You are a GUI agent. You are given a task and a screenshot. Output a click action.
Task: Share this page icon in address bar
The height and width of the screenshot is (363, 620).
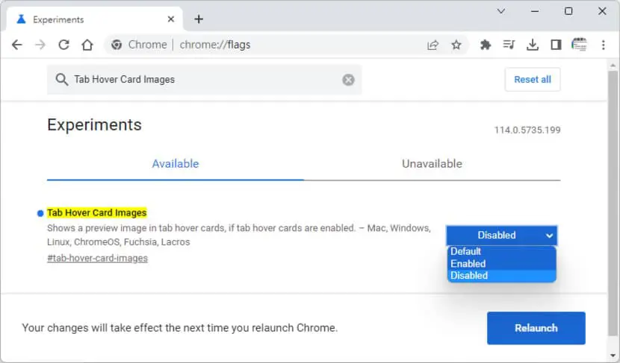(433, 45)
